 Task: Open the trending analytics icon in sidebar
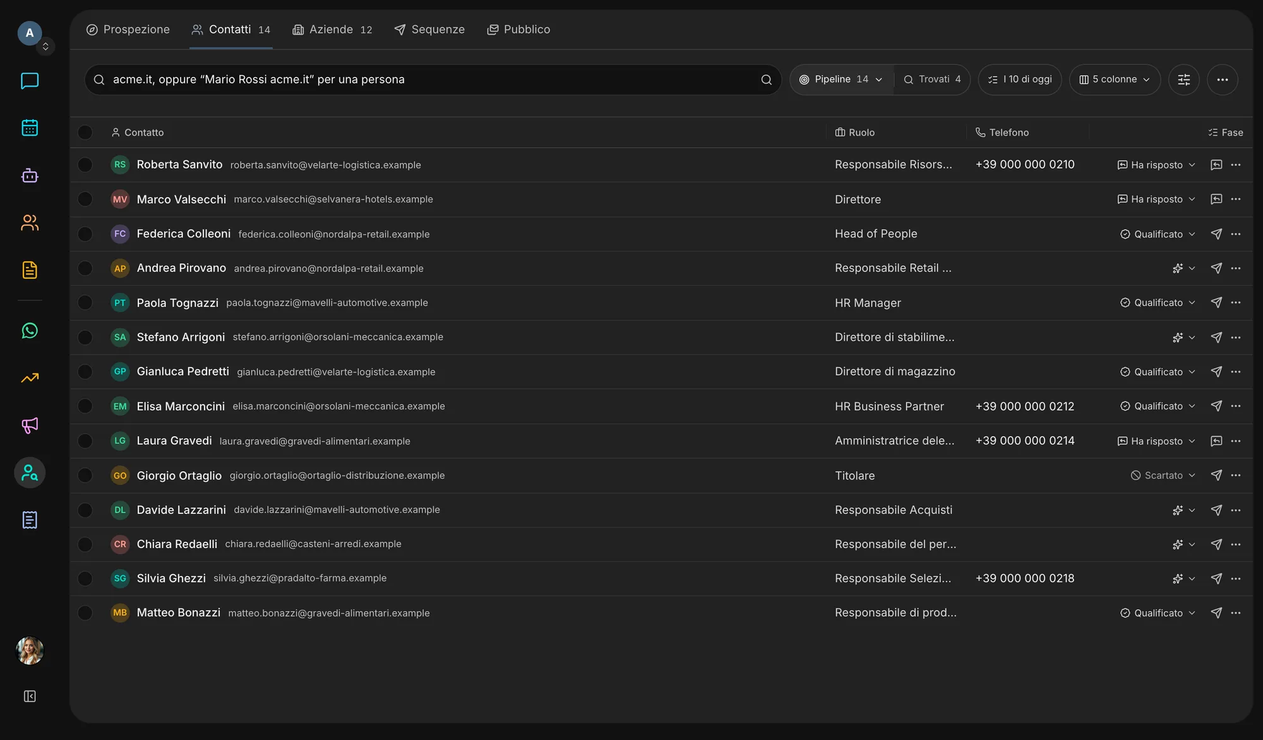pyautogui.click(x=30, y=378)
